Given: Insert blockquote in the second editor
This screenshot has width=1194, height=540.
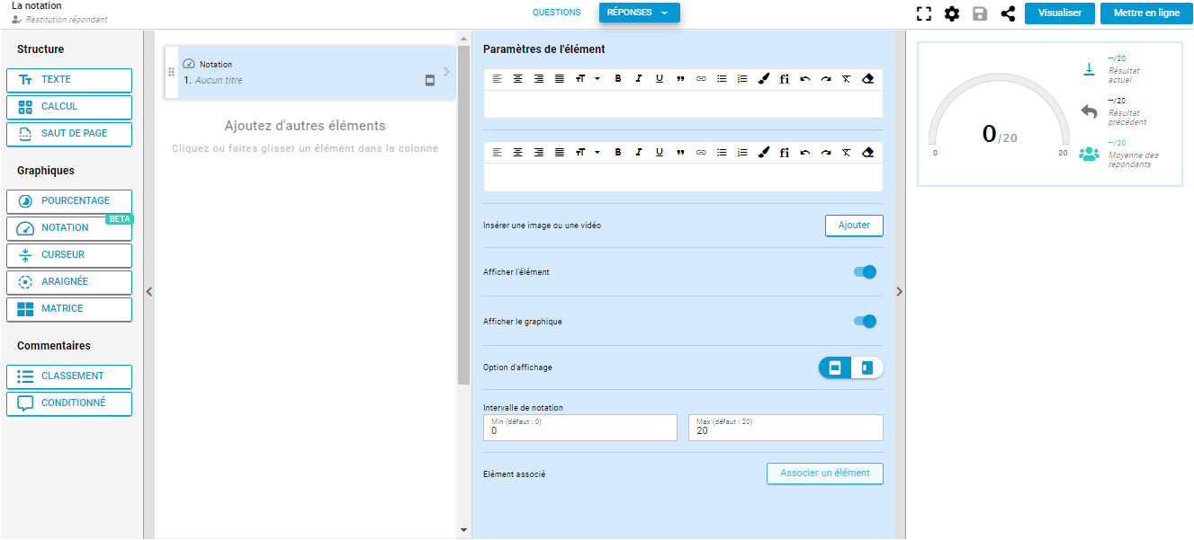Looking at the screenshot, I should (680, 153).
